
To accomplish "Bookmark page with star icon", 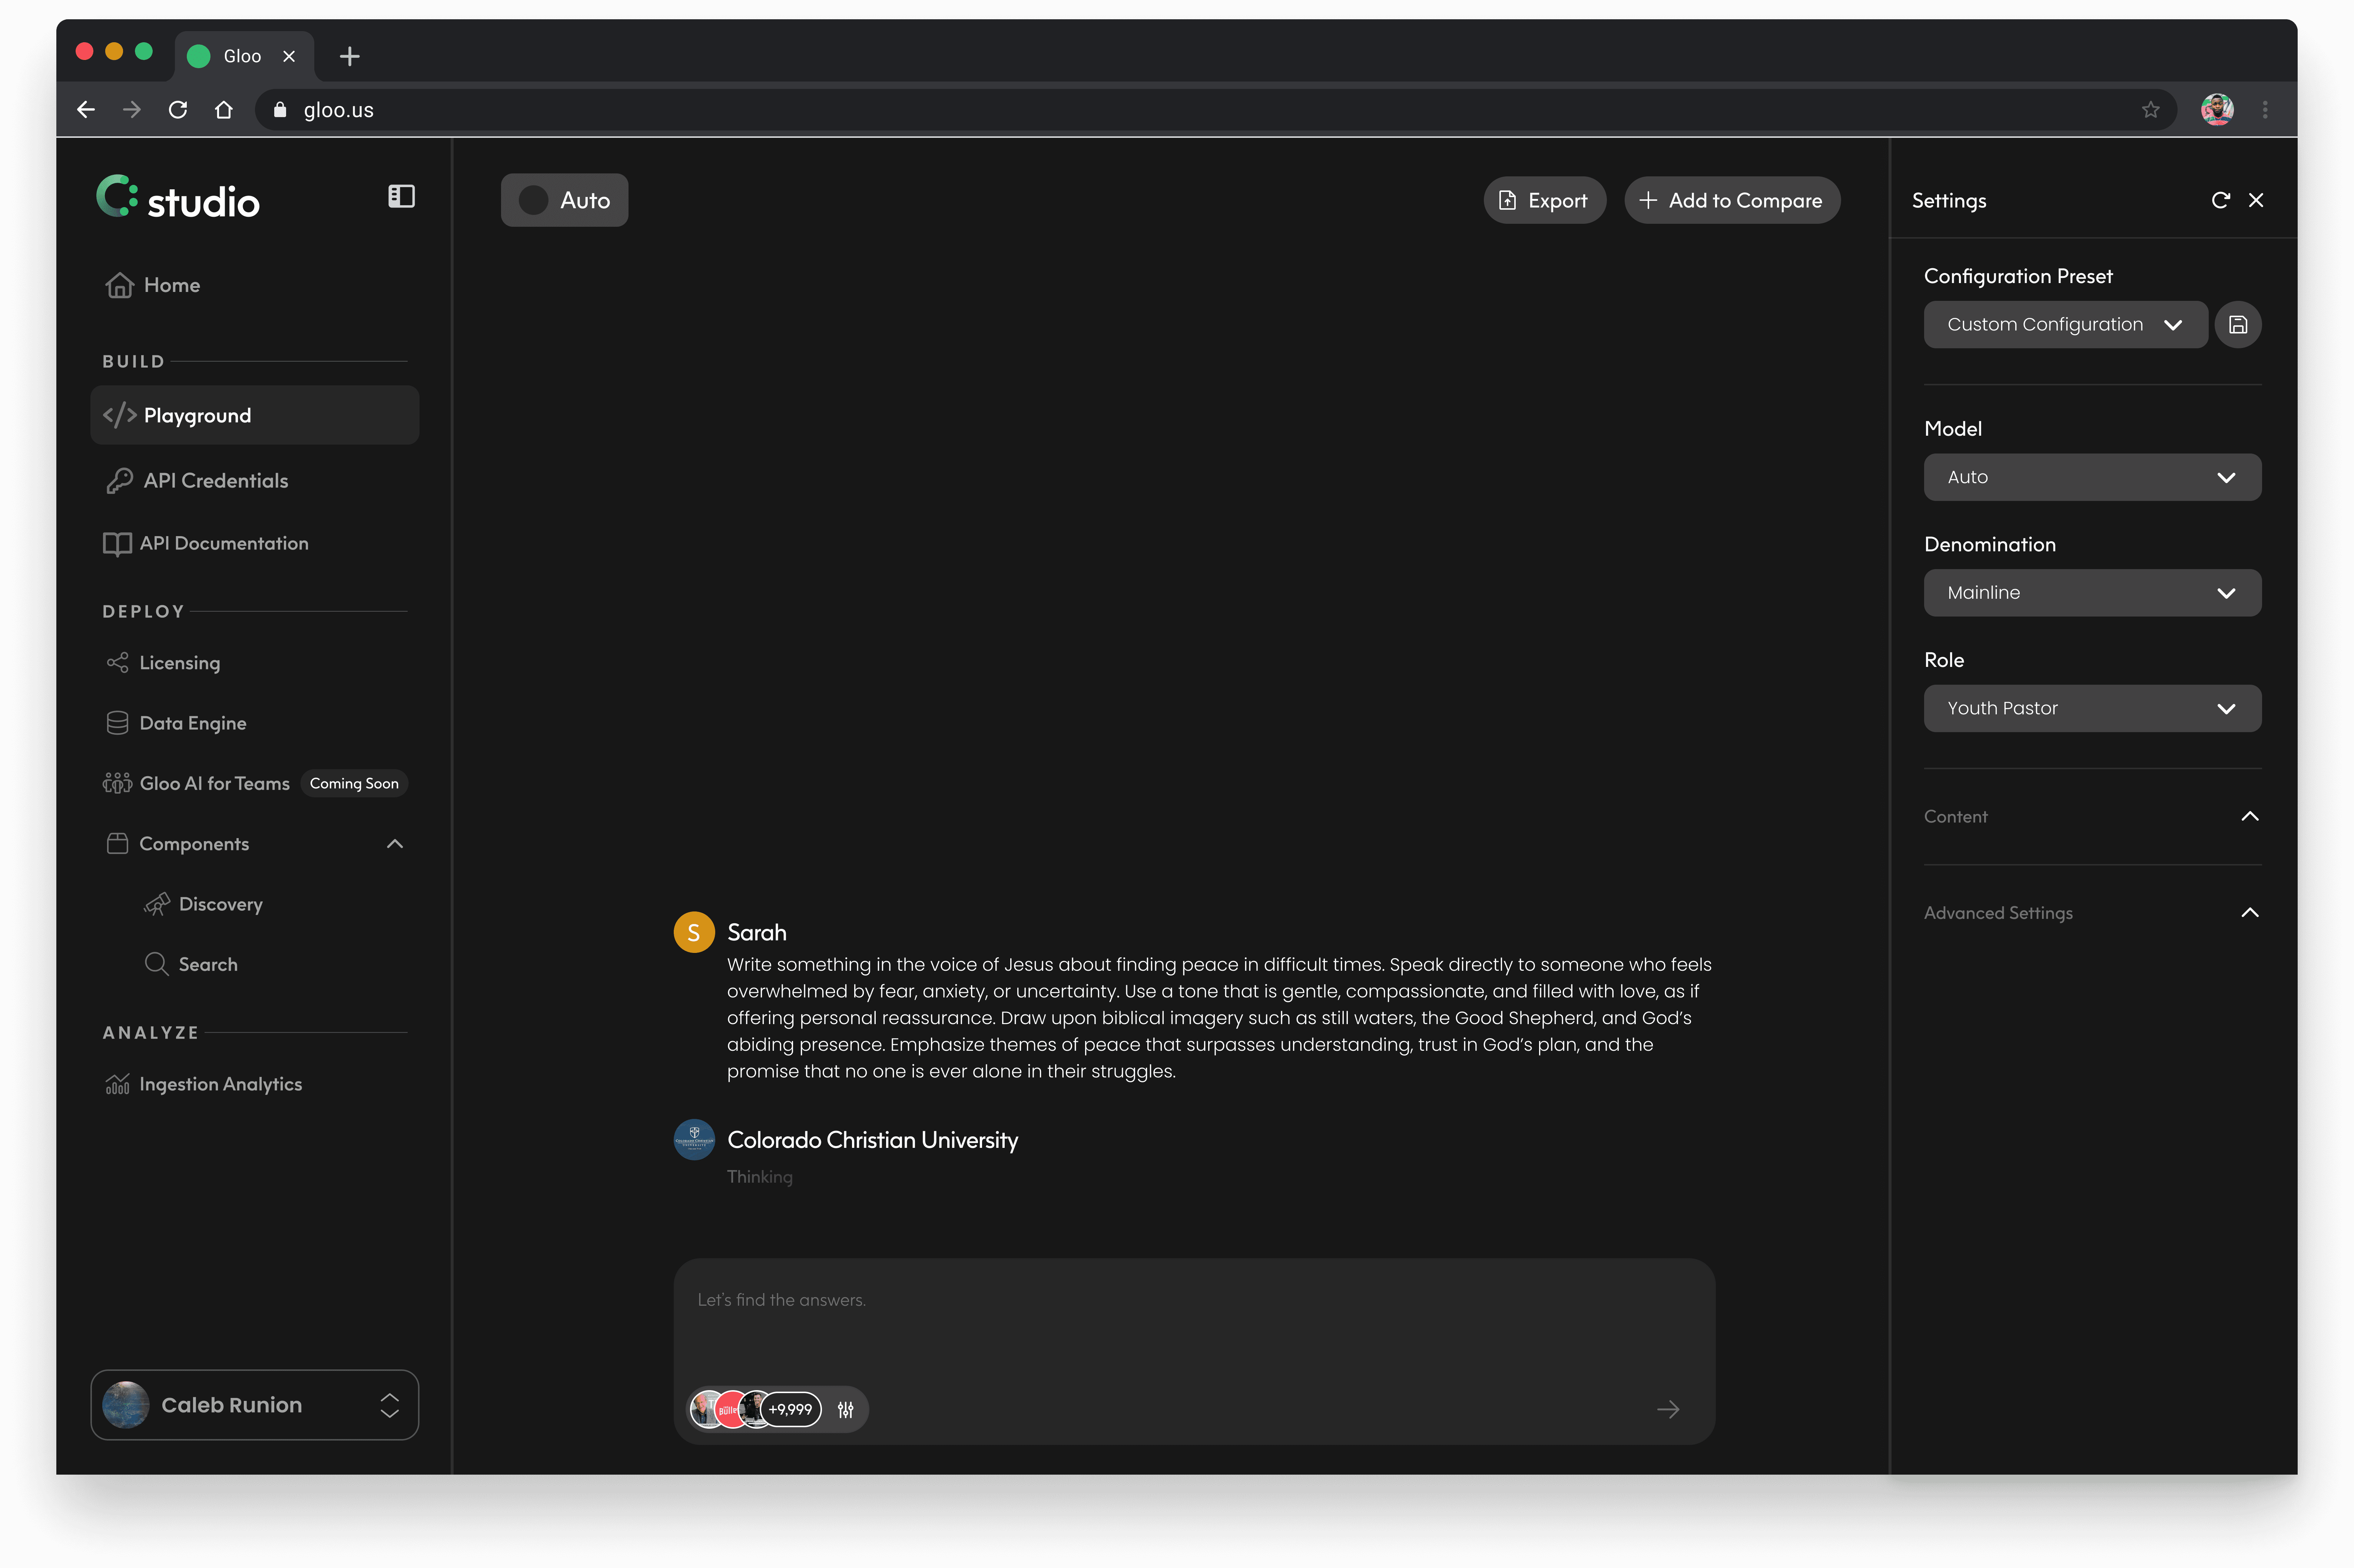I will (x=2150, y=110).
